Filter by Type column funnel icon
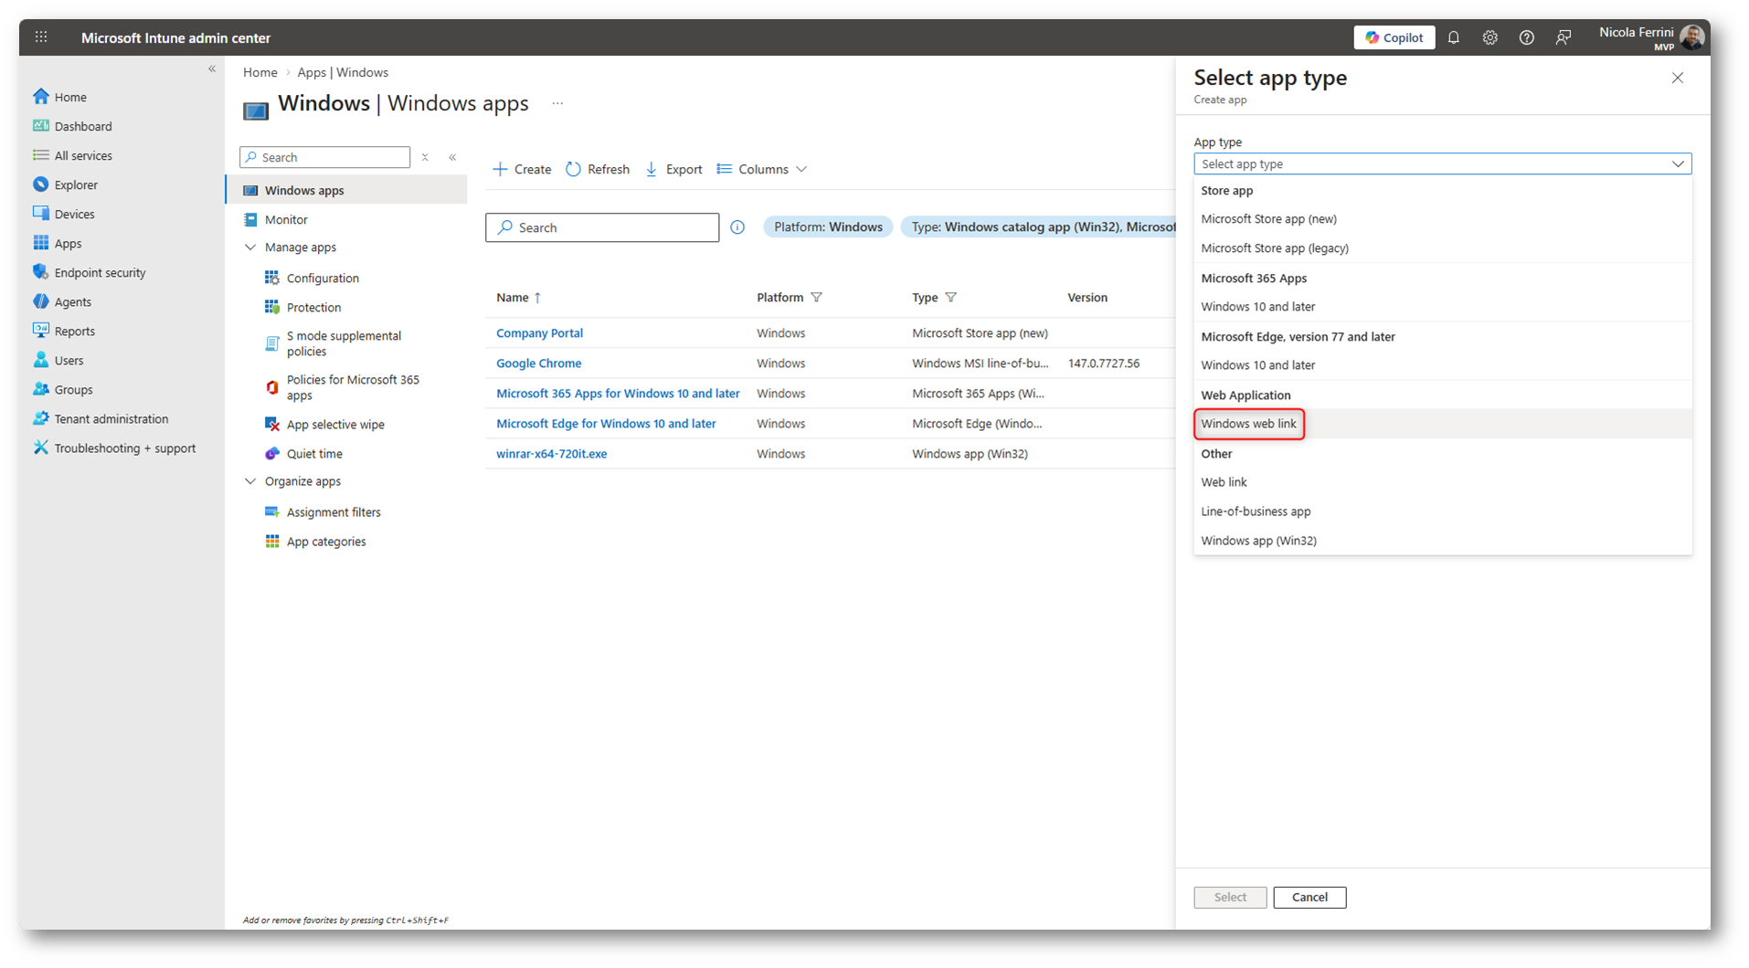This screenshot has height=968, width=1749. (951, 298)
